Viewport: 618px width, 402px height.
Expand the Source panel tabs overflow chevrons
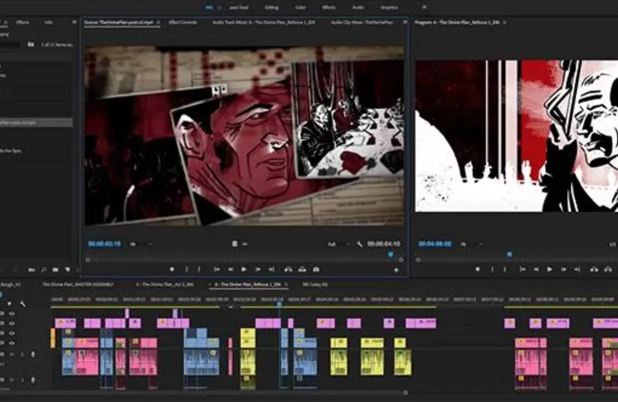click(x=404, y=22)
